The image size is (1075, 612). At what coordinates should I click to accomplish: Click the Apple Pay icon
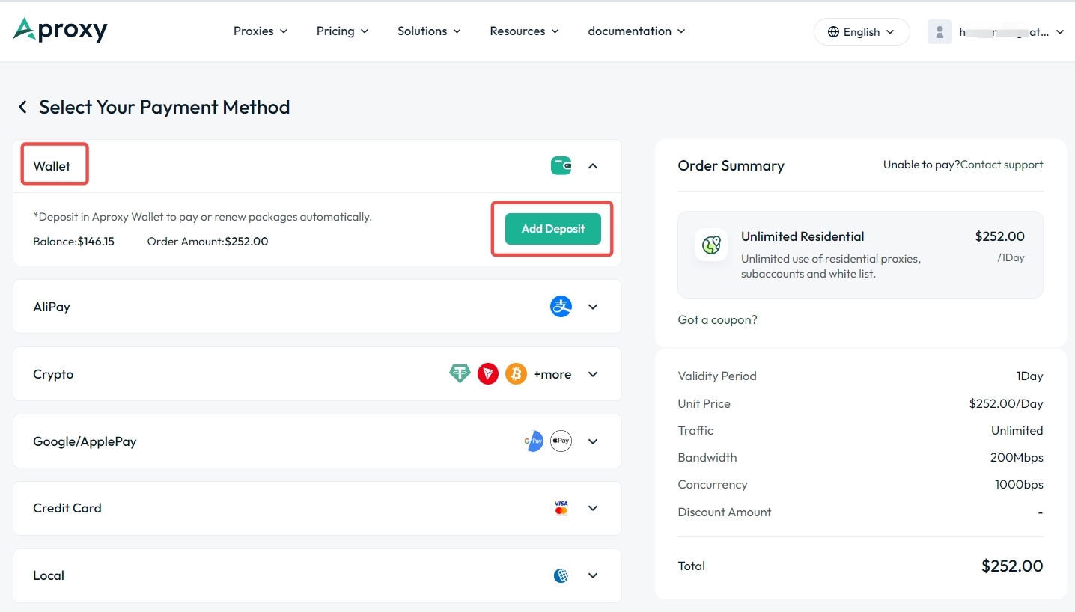tap(561, 441)
